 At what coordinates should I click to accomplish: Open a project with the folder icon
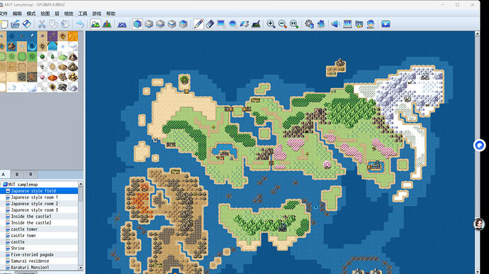pos(16,24)
